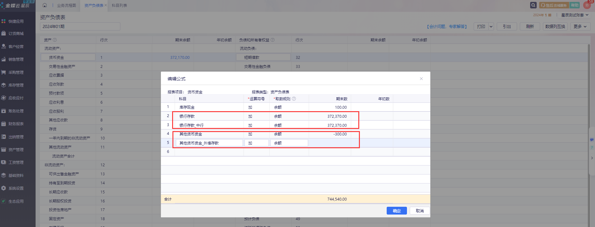
Task: Open the 打印 dropdown arrow
Action: click(x=491, y=26)
